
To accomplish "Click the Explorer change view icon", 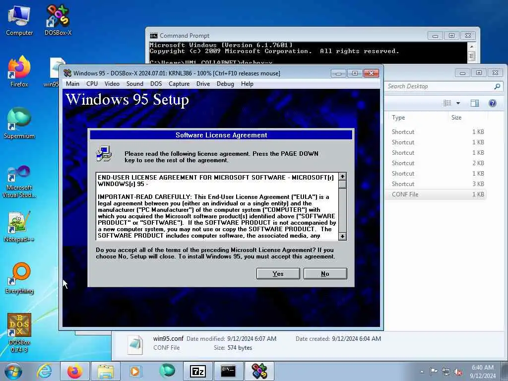I will (447, 103).
